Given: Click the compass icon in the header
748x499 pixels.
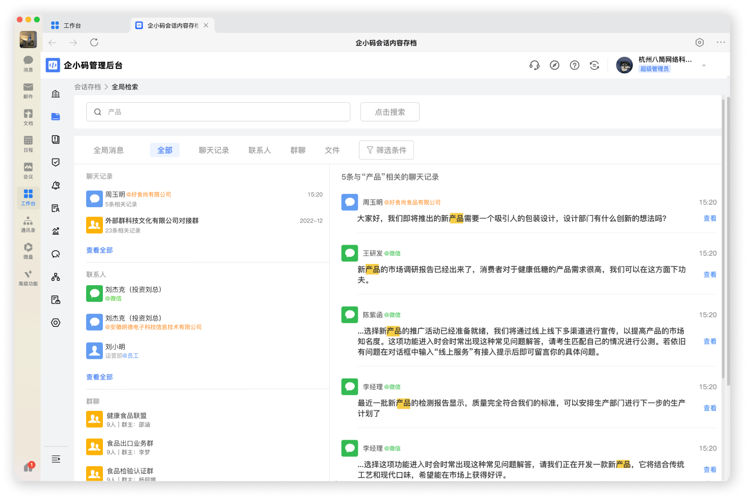Looking at the screenshot, I should point(554,65).
